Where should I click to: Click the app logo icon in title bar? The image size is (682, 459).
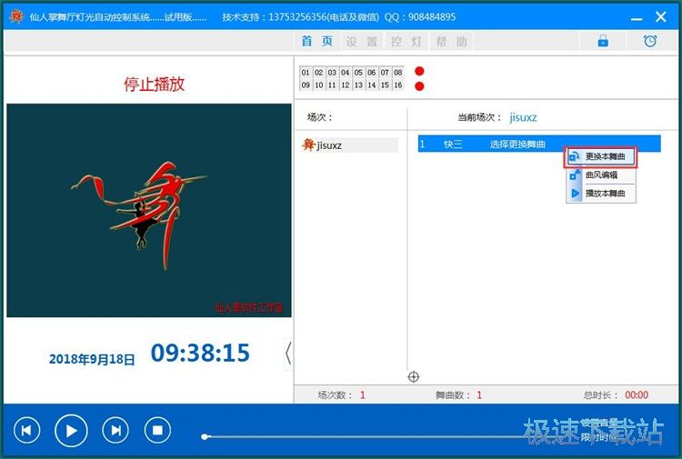click(16, 16)
